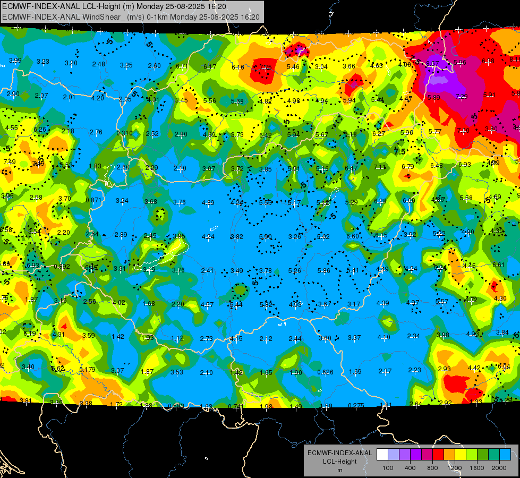520x478 pixels.
Task: Click the 6.60 wind shear value
Action: tap(353, 236)
